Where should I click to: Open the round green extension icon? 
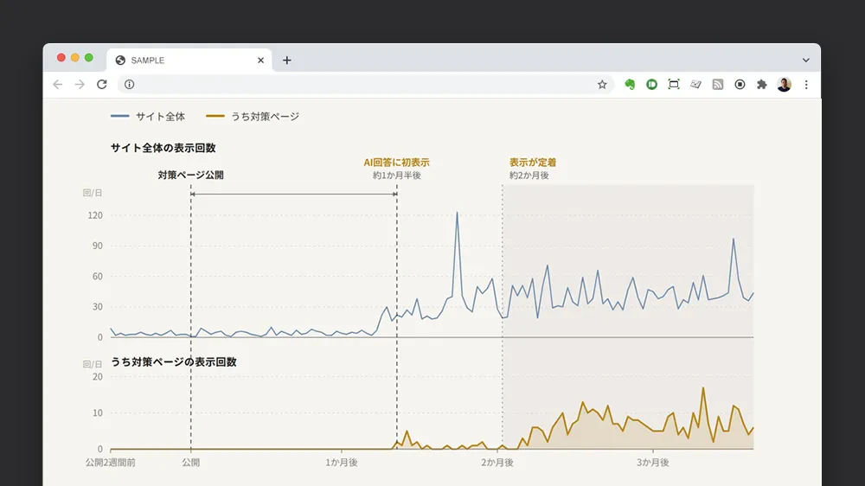(x=651, y=85)
